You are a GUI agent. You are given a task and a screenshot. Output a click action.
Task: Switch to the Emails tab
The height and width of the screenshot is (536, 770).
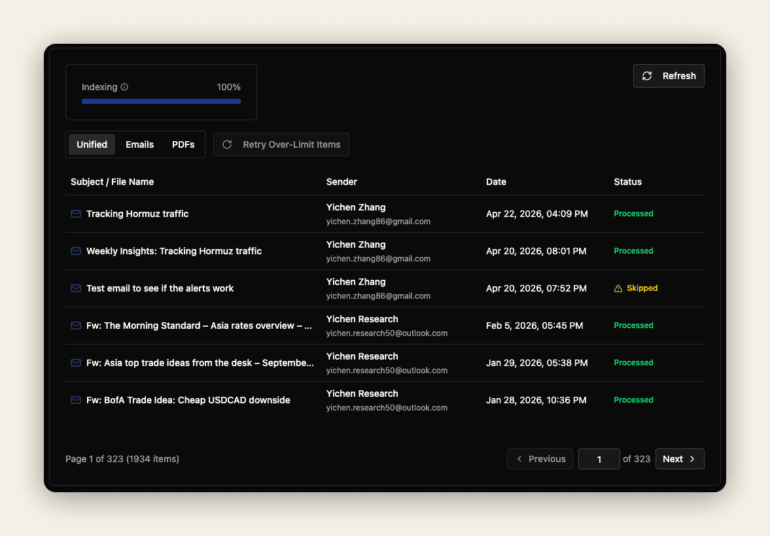click(x=139, y=144)
